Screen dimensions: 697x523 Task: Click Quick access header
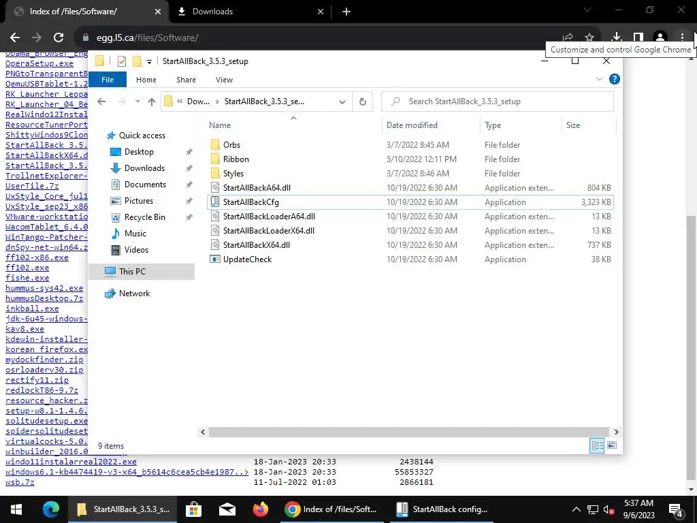[142, 136]
